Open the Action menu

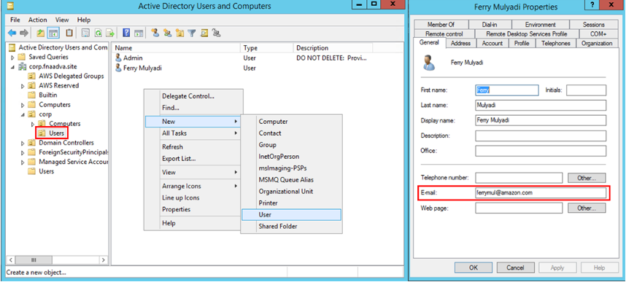click(x=37, y=20)
